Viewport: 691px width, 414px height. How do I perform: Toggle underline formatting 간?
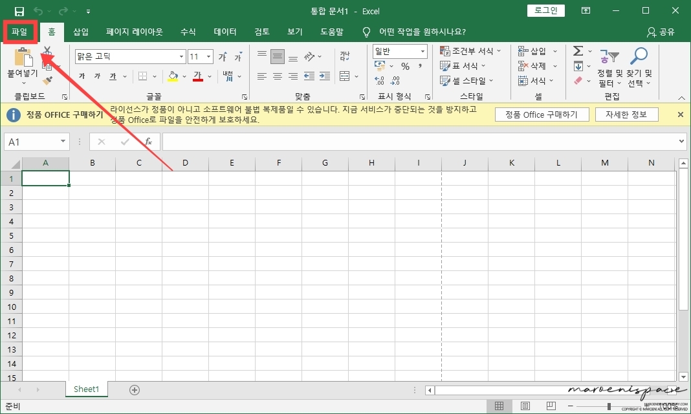(x=113, y=76)
